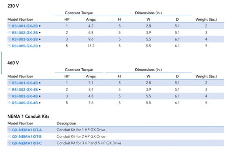This screenshot has height=152, width=225.
Task: Click the pointer icon beside RSI-002-GX-2B
Action: click(9, 33)
